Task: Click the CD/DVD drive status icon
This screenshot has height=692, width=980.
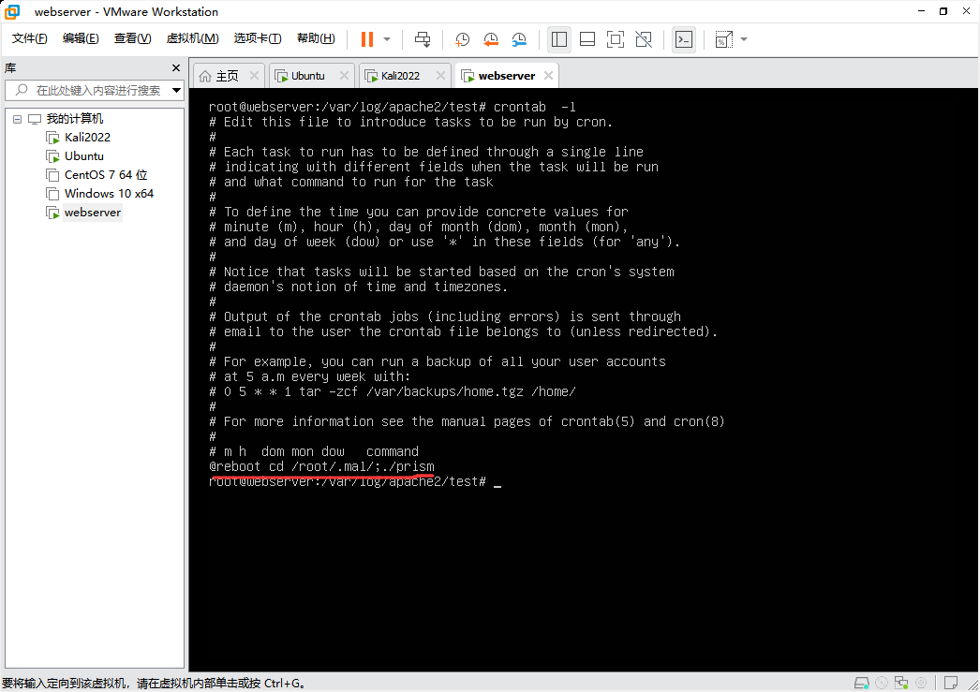Action: pyautogui.click(x=882, y=683)
